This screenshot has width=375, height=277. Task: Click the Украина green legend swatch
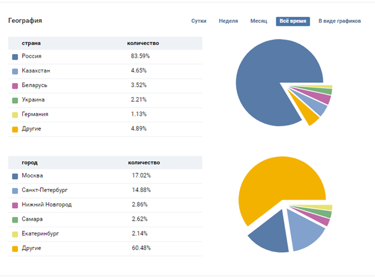point(15,100)
